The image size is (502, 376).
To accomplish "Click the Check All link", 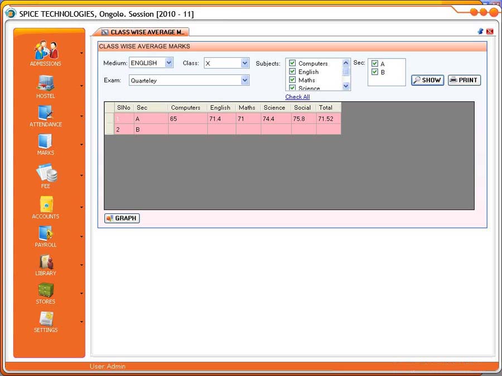I will 297,97.
